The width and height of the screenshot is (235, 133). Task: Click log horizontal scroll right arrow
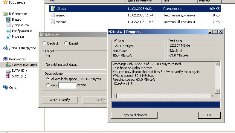(x=213, y=96)
